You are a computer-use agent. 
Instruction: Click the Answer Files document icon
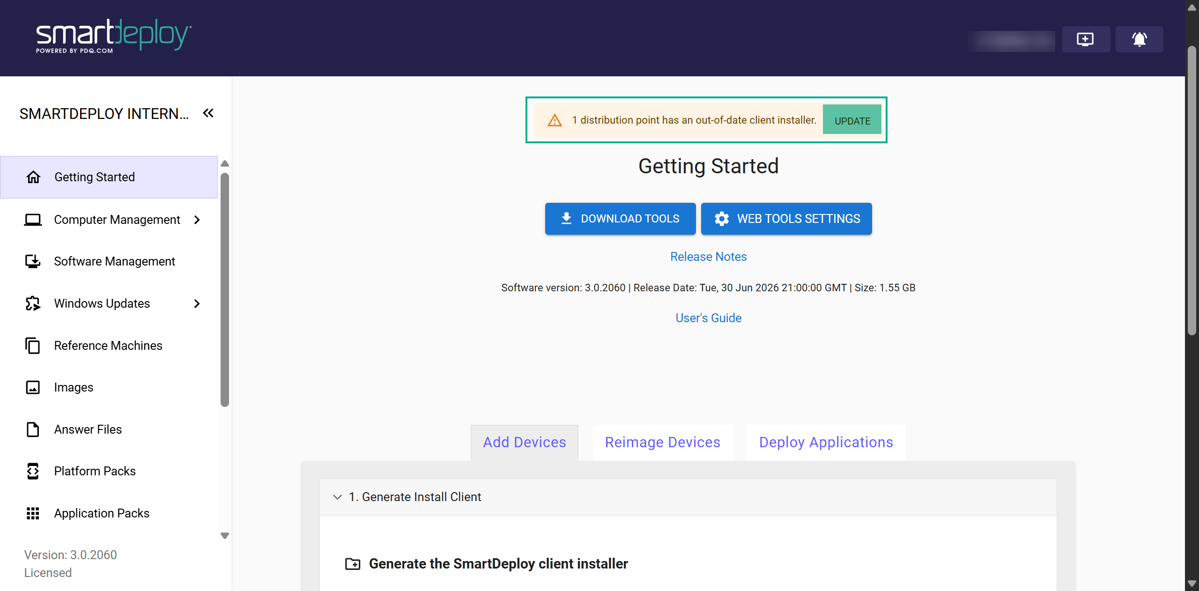pyautogui.click(x=33, y=429)
